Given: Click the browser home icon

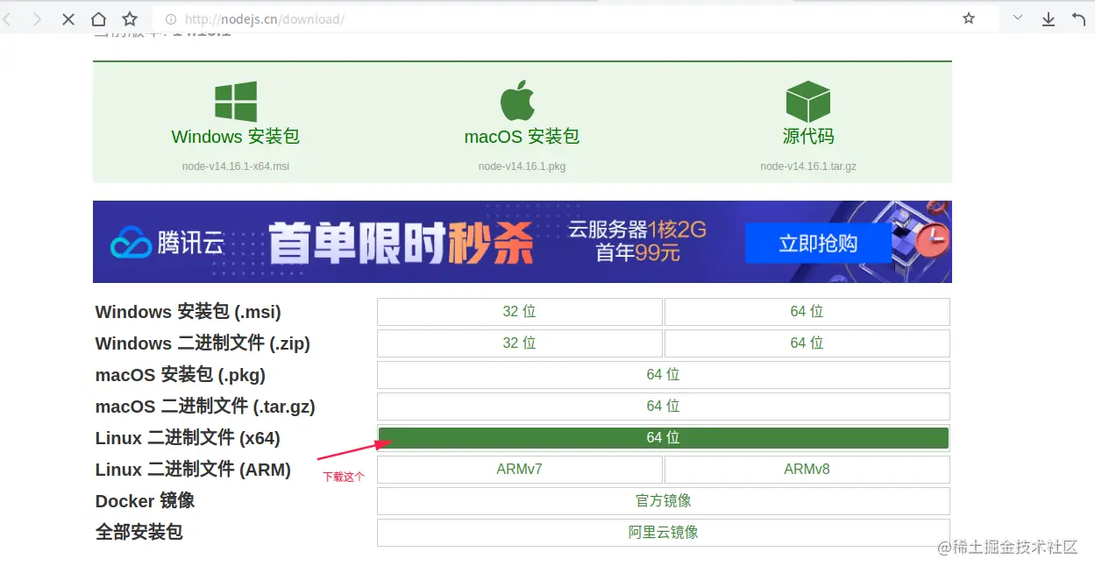Looking at the screenshot, I should tap(97, 18).
